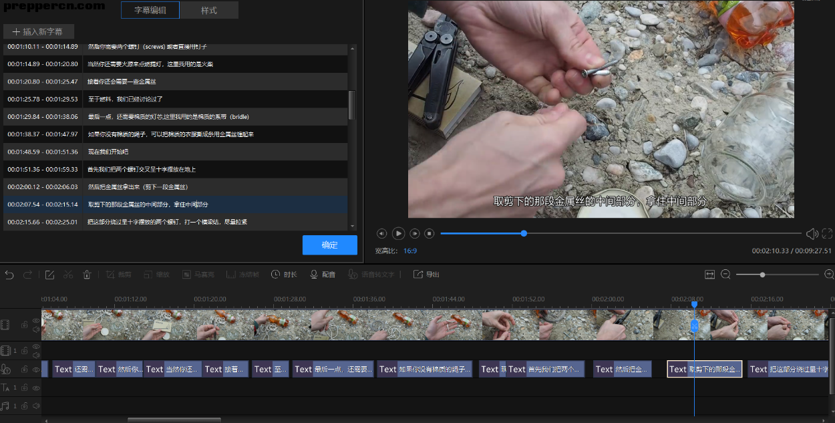The image size is (835, 423).
Task: Select the 字幕编辑 subtitle edit tab
Action: (150, 11)
